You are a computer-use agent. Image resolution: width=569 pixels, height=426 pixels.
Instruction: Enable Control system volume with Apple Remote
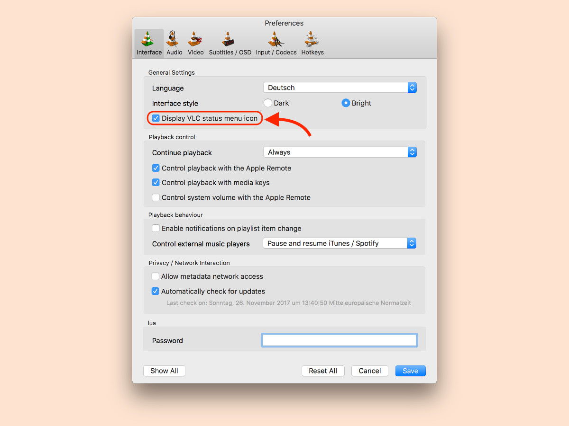(x=156, y=197)
